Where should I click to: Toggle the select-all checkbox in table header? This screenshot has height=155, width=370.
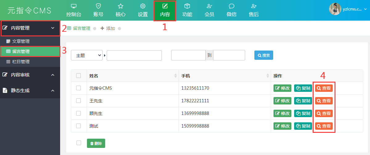pos(79,76)
